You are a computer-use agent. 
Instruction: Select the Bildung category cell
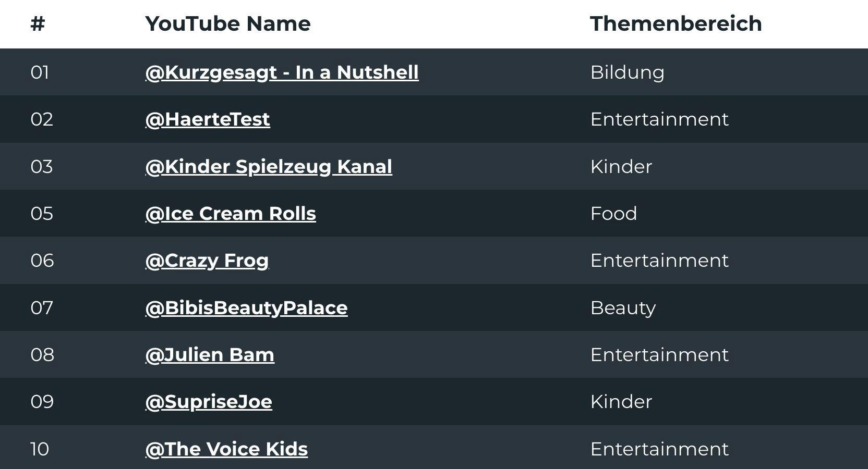tap(627, 72)
